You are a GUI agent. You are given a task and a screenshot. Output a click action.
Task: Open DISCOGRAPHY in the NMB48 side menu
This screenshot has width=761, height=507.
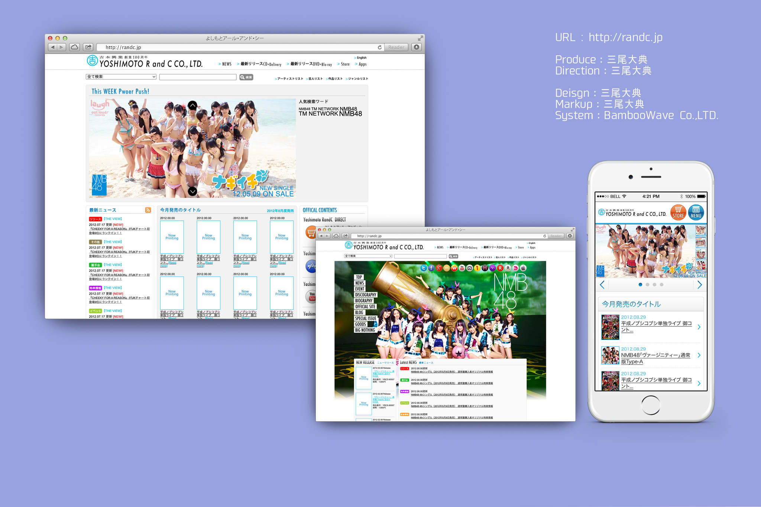coord(365,295)
